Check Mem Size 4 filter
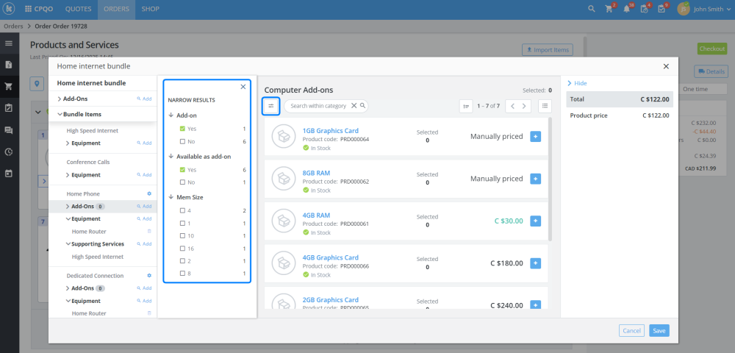This screenshot has width=735, height=353. [x=182, y=211]
